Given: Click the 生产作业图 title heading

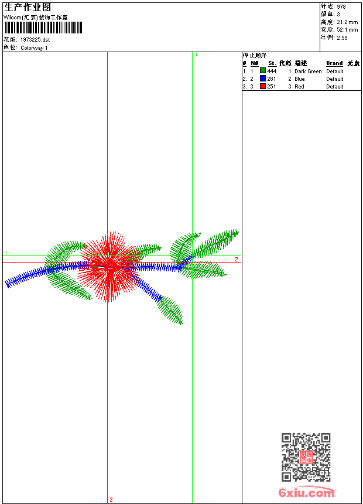Looking at the screenshot, I should [28, 8].
